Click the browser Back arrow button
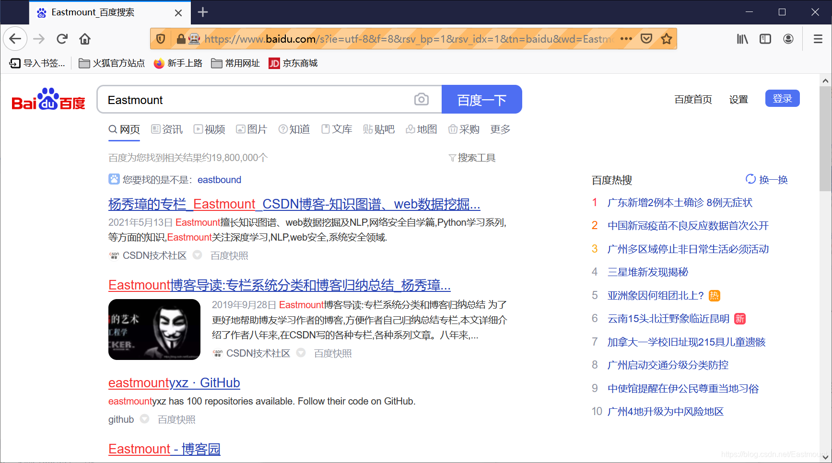The height and width of the screenshot is (463, 832). 15,39
